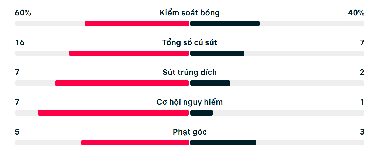Click the red Sút trúng đích bar

pyautogui.click(x=122, y=83)
